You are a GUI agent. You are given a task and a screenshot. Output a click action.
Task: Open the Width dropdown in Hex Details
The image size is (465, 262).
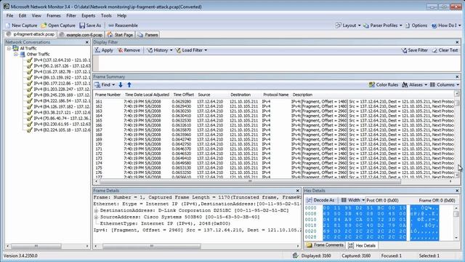352,200
